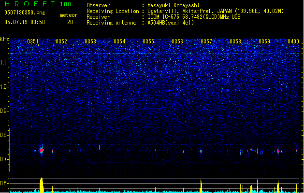Click the 1.1 kHz axis label

click(4, 63)
